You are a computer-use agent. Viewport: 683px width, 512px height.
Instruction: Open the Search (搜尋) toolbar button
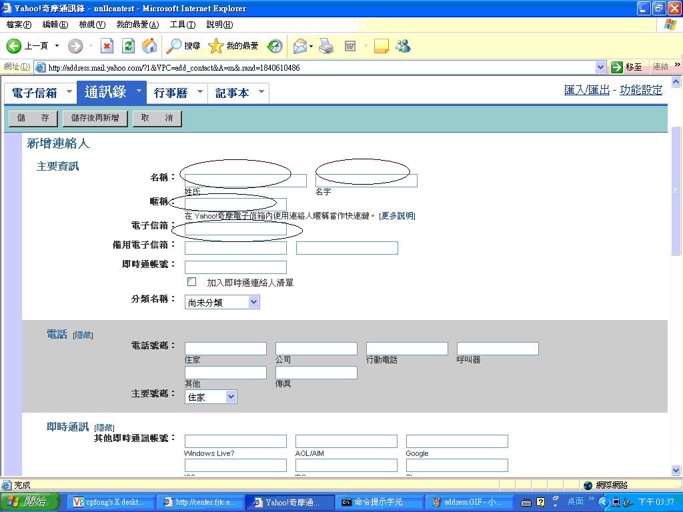click(x=183, y=46)
